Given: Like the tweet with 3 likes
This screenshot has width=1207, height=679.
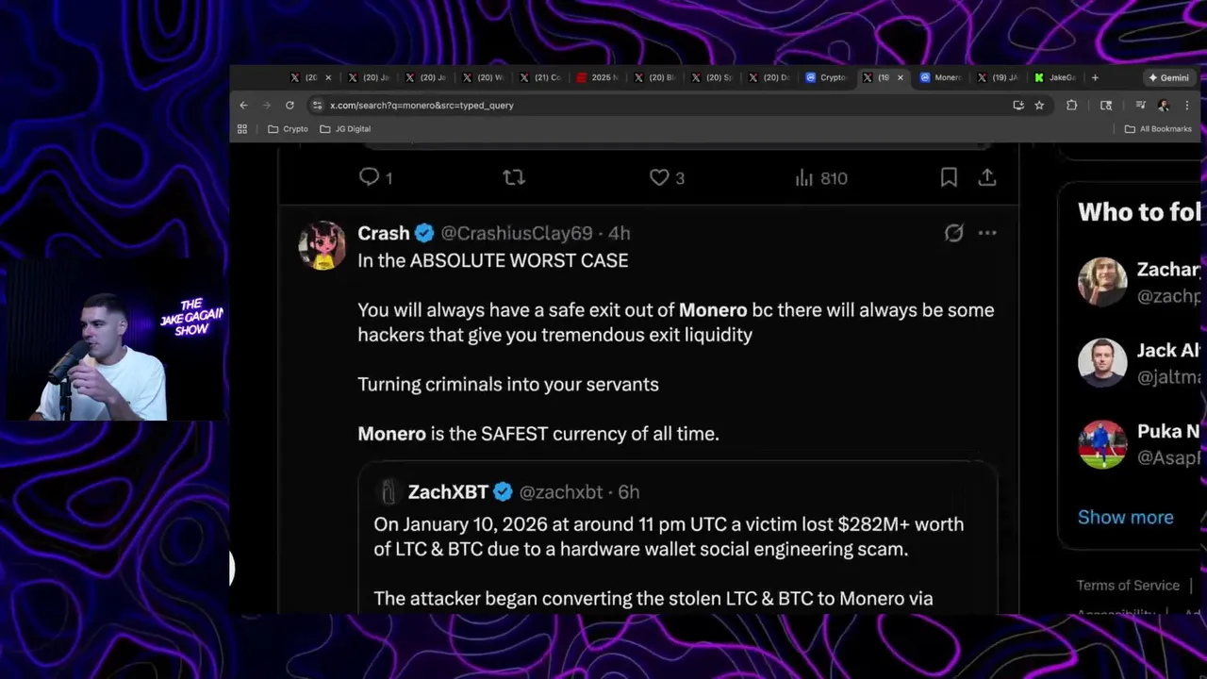Looking at the screenshot, I should pos(659,177).
